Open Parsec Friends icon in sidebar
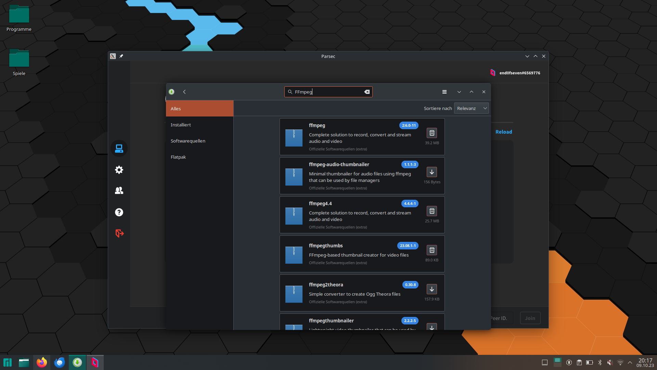The height and width of the screenshot is (370, 657). tap(119, 191)
